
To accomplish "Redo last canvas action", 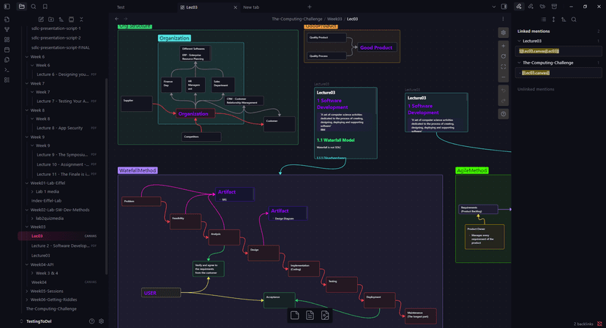I will click(x=504, y=101).
